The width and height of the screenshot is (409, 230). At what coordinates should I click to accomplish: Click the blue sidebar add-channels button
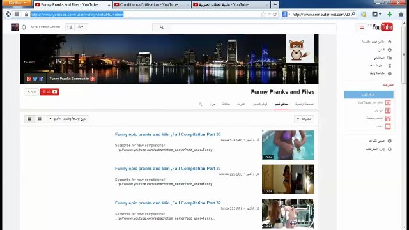coord(369,95)
